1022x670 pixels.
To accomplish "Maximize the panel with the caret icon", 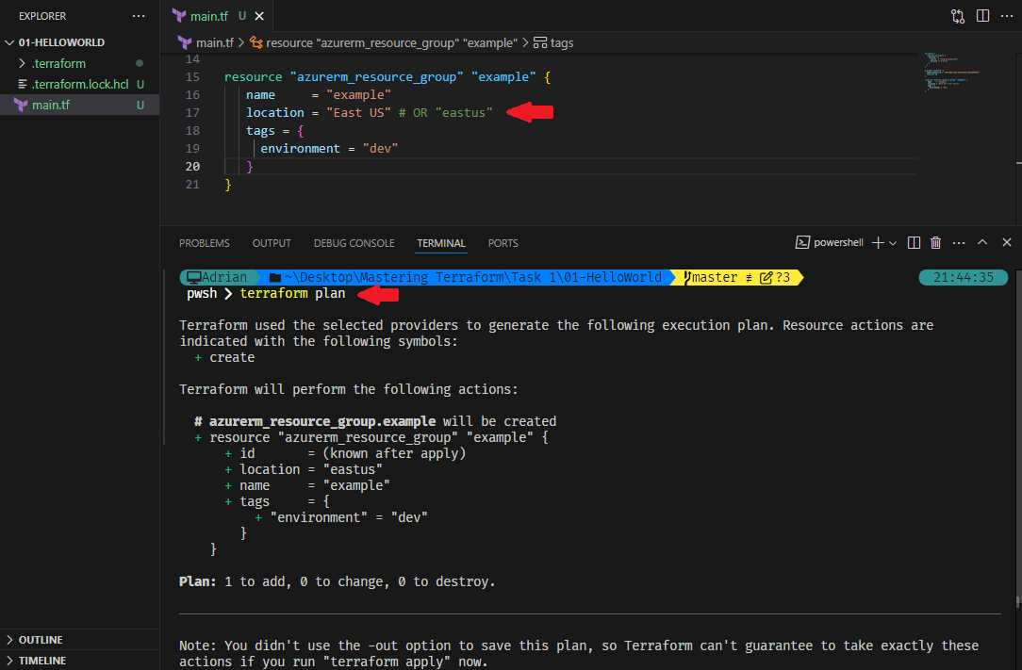I will pos(982,242).
